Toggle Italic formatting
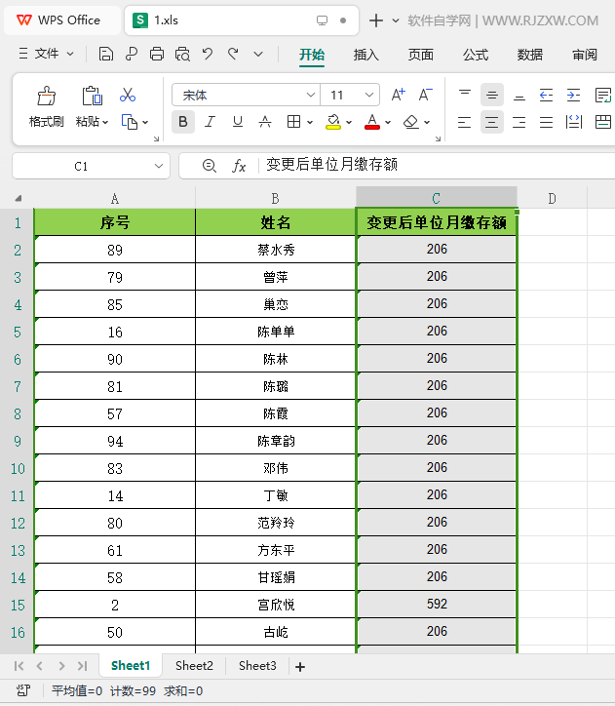The height and width of the screenshot is (706, 615). [x=210, y=122]
